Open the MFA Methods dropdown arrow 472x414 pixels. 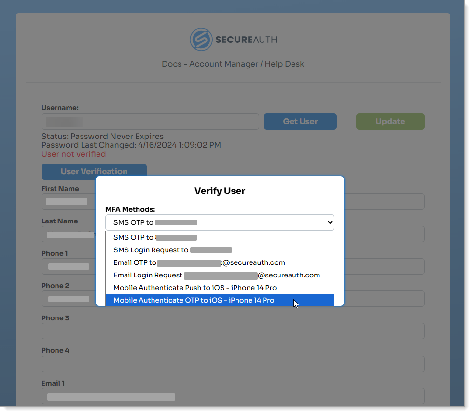pos(330,222)
